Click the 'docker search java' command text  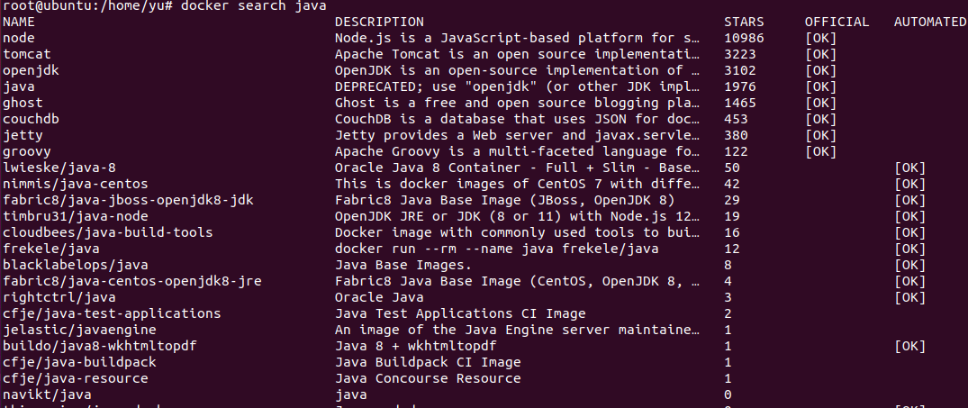(254, 6)
